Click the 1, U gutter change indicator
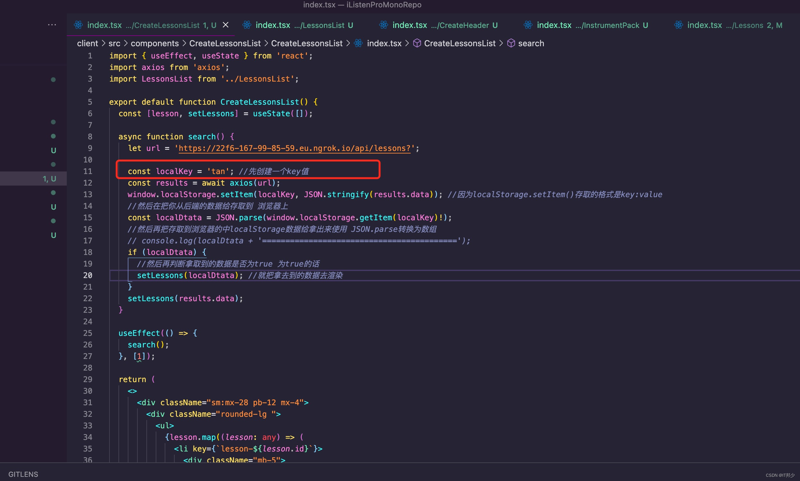800x481 pixels. 49,178
